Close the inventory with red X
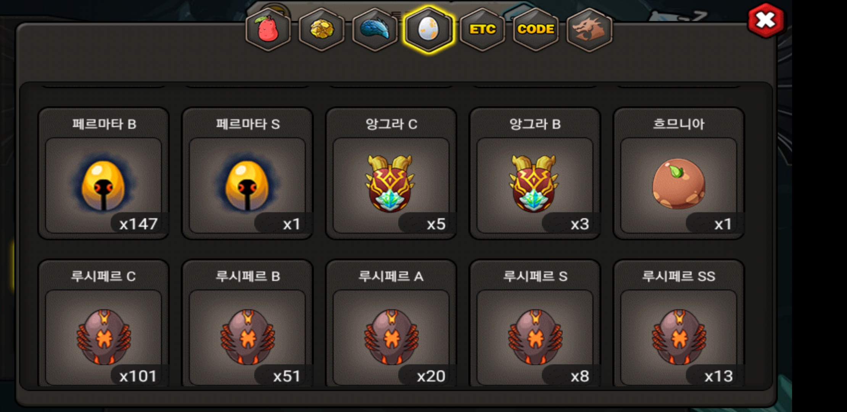This screenshot has height=412, width=847. tap(766, 21)
